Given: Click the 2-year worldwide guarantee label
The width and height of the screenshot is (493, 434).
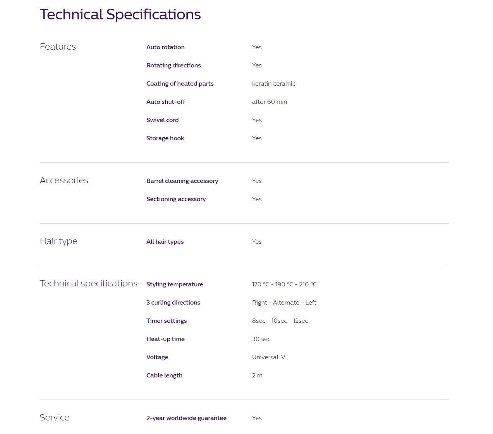Looking at the screenshot, I should click(x=186, y=418).
